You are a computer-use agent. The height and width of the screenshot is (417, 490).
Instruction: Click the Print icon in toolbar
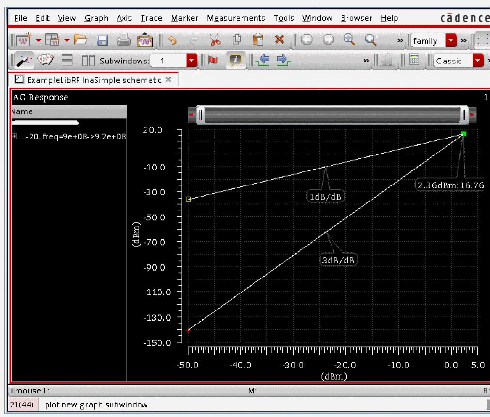point(124,40)
